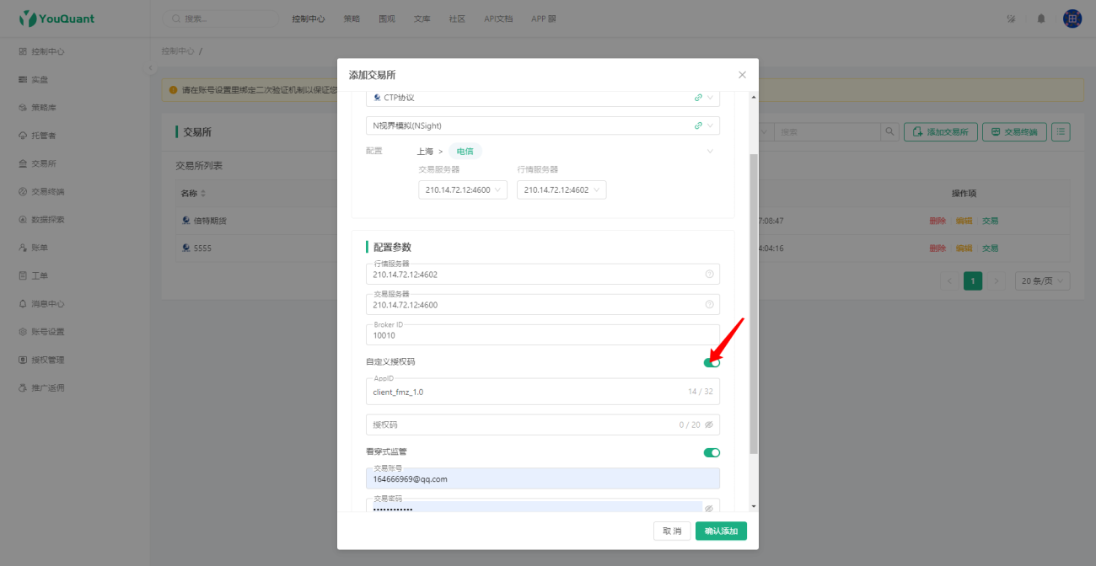Show the 授权码 field contents via eye icon
The height and width of the screenshot is (566, 1096).
(x=709, y=424)
